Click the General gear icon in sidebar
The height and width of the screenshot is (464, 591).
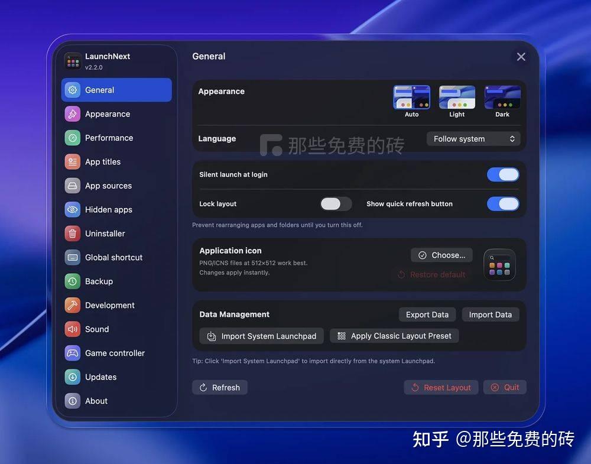(72, 90)
